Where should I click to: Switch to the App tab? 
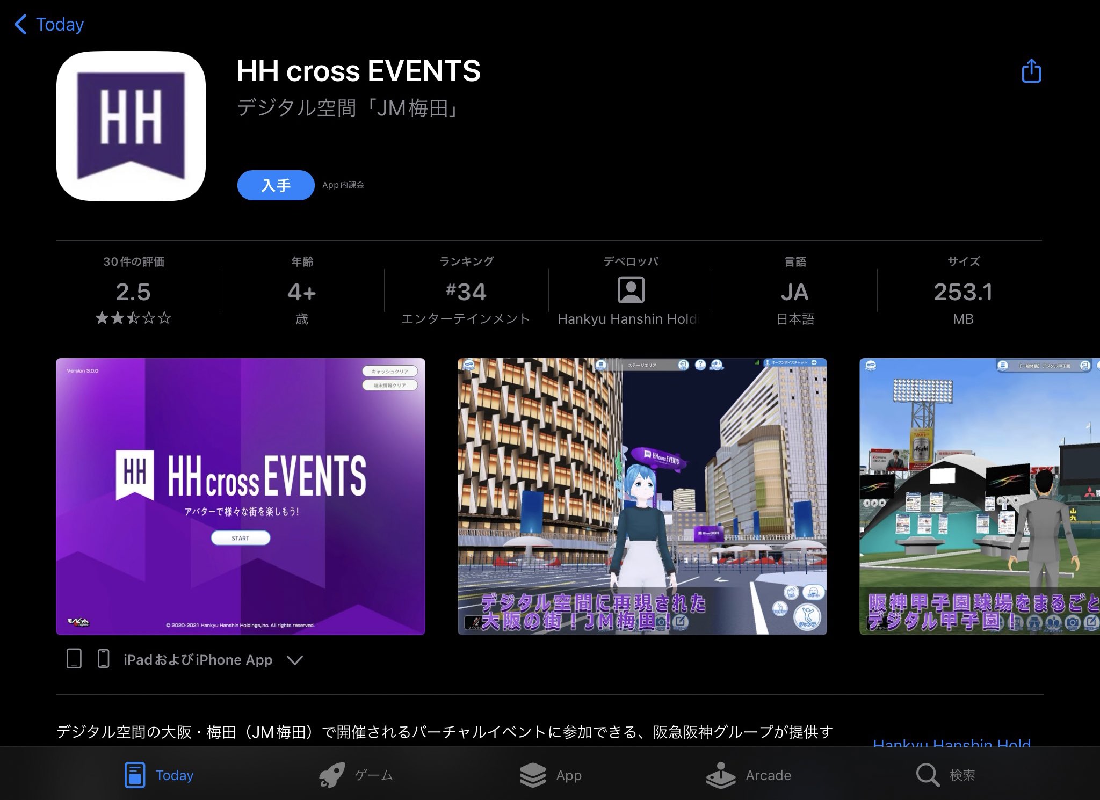click(569, 775)
